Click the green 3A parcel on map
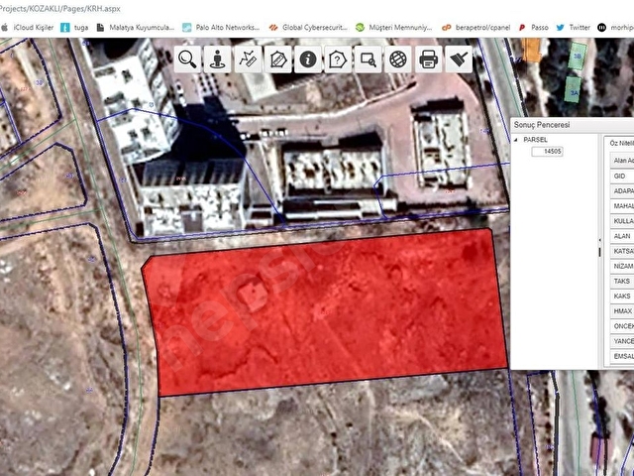 pyautogui.click(x=573, y=89)
